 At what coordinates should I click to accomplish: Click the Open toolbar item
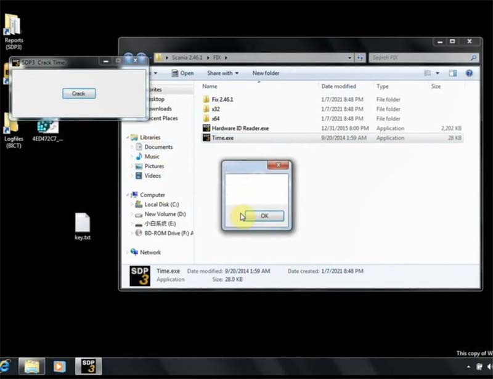182,73
